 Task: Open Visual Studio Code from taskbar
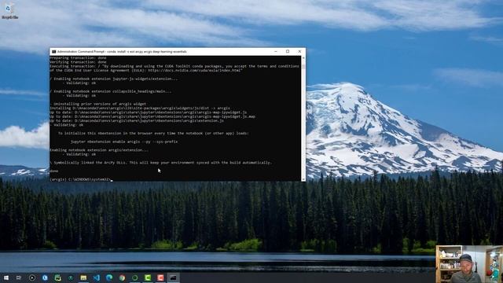[96, 277]
